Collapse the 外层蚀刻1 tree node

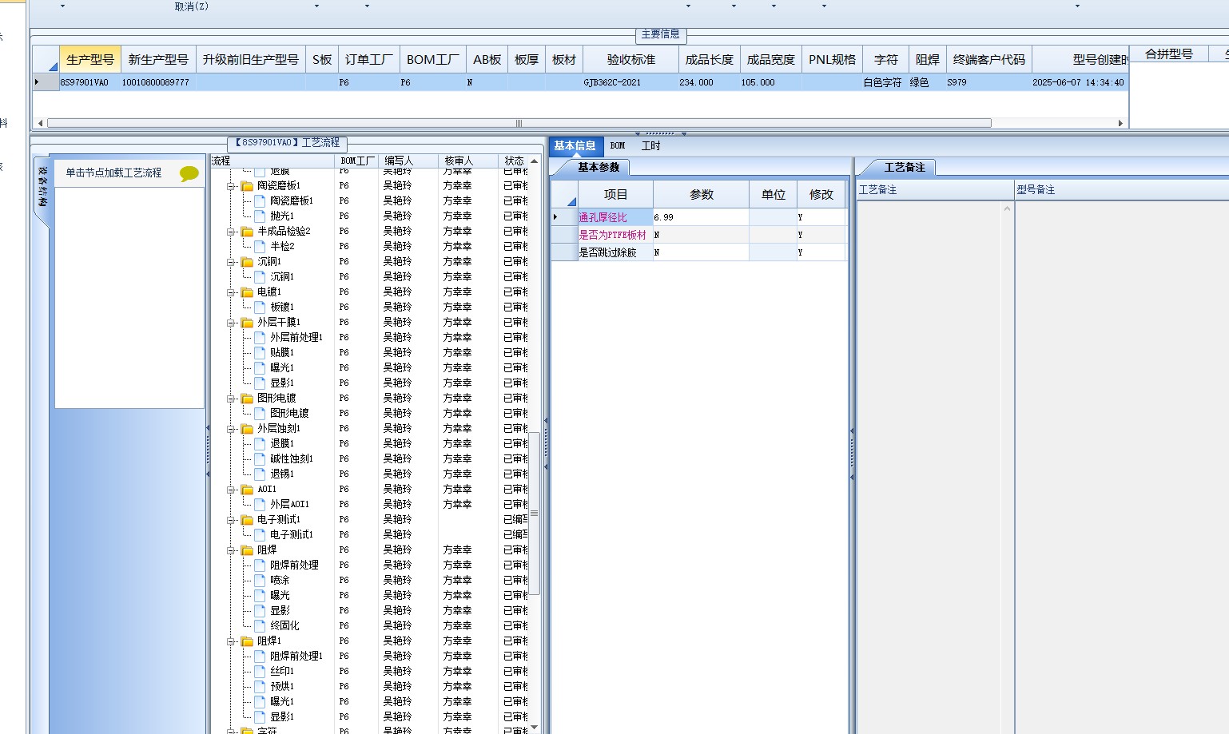[x=231, y=429]
